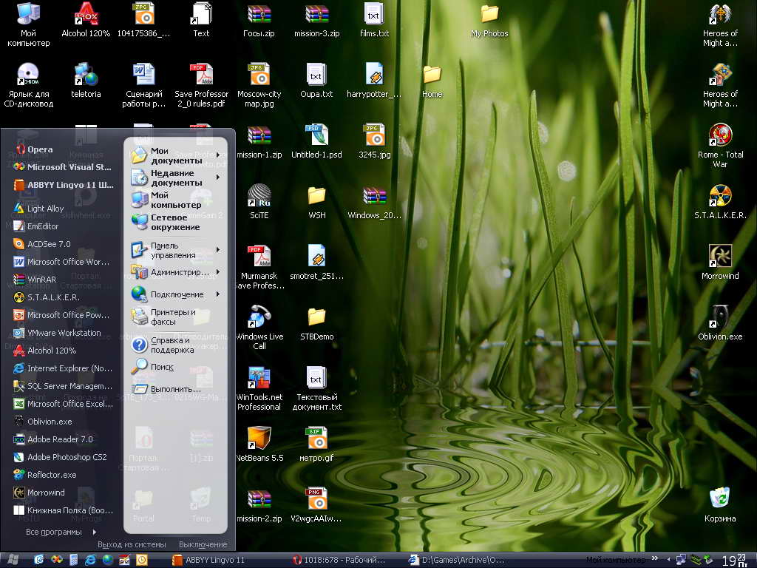Open EmEditor in the Start menu
Viewport: 757px width, 568px height.
point(36,226)
